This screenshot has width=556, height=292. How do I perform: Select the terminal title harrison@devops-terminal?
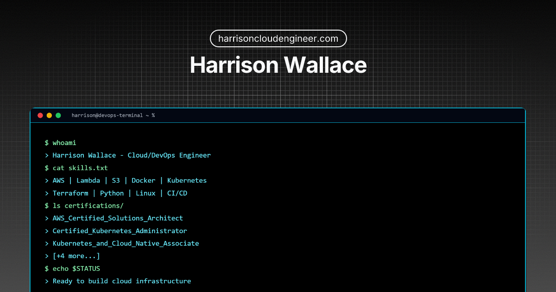coord(113,115)
